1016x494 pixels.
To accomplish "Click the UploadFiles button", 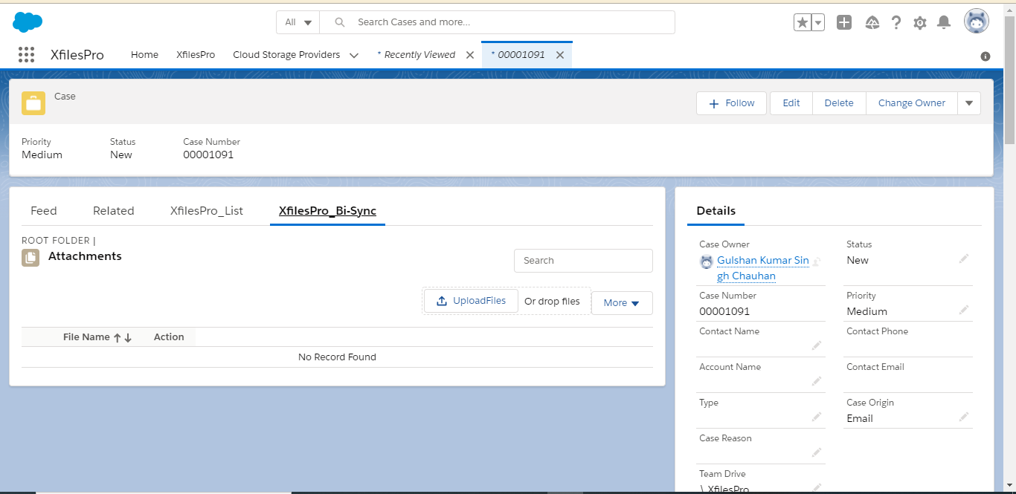I will tap(471, 301).
